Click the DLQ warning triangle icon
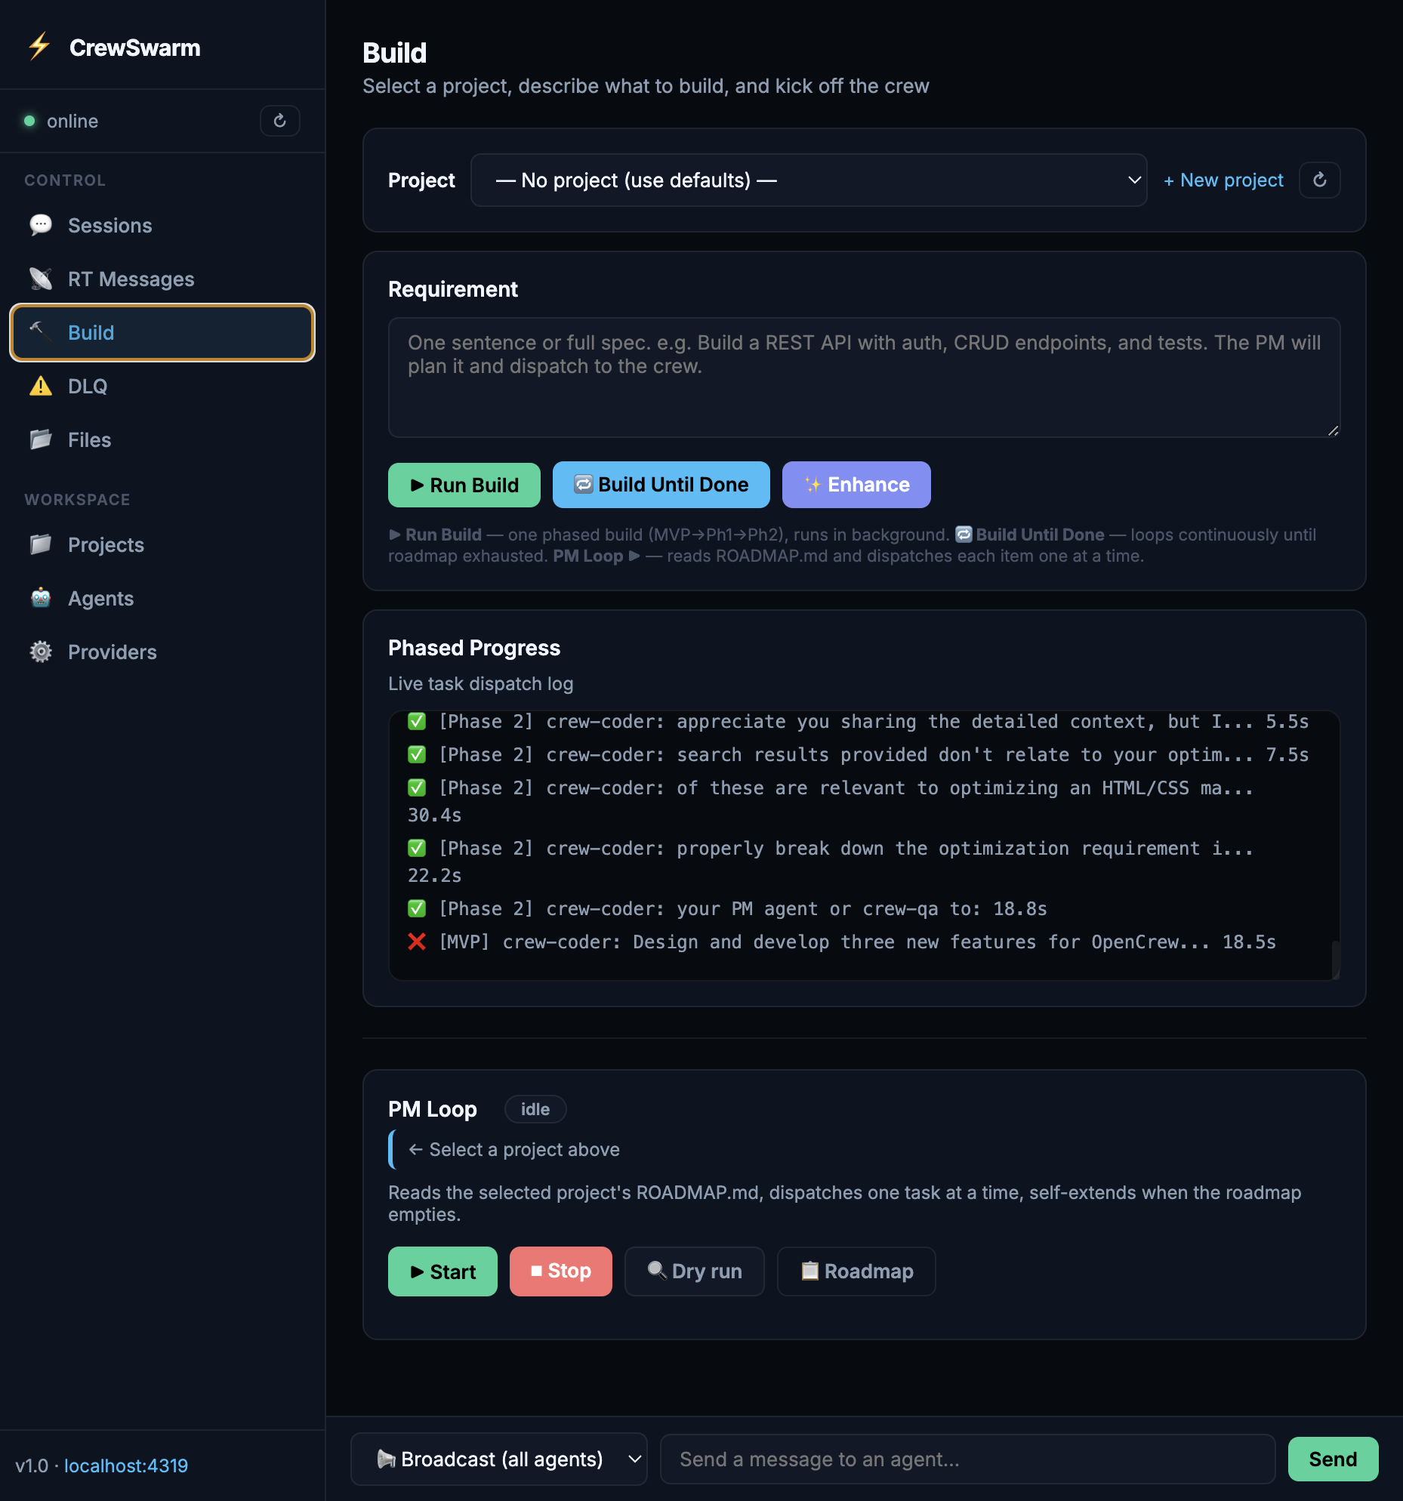1403x1501 pixels. 41,386
